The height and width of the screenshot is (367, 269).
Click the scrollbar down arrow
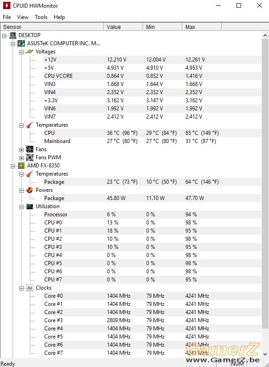click(x=265, y=354)
